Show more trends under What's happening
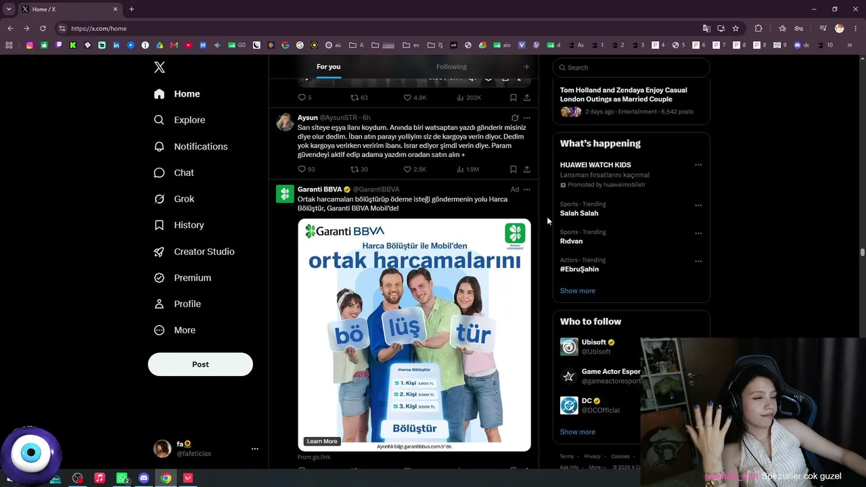866x487 pixels. pyautogui.click(x=578, y=291)
